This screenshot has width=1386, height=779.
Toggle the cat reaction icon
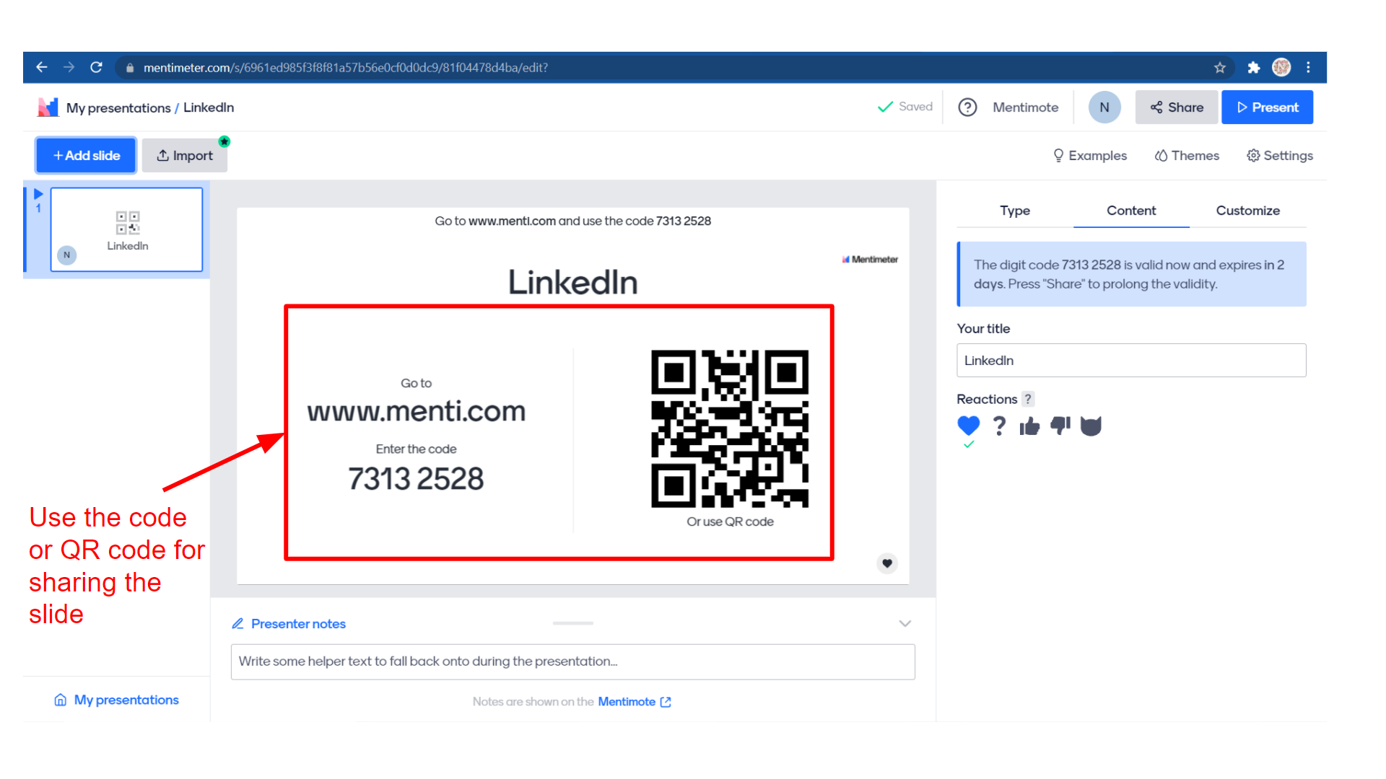point(1091,426)
